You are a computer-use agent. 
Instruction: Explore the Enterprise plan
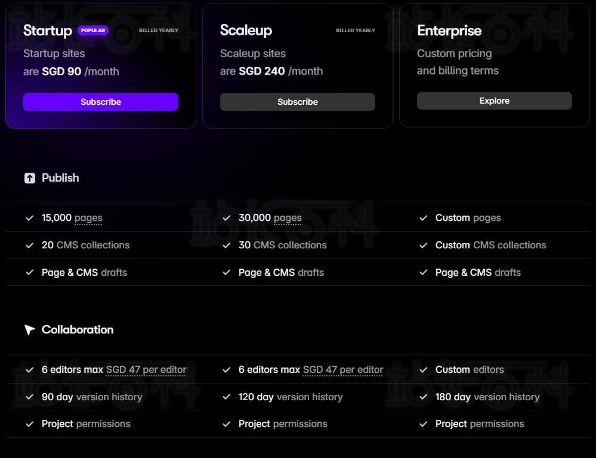[x=495, y=101]
